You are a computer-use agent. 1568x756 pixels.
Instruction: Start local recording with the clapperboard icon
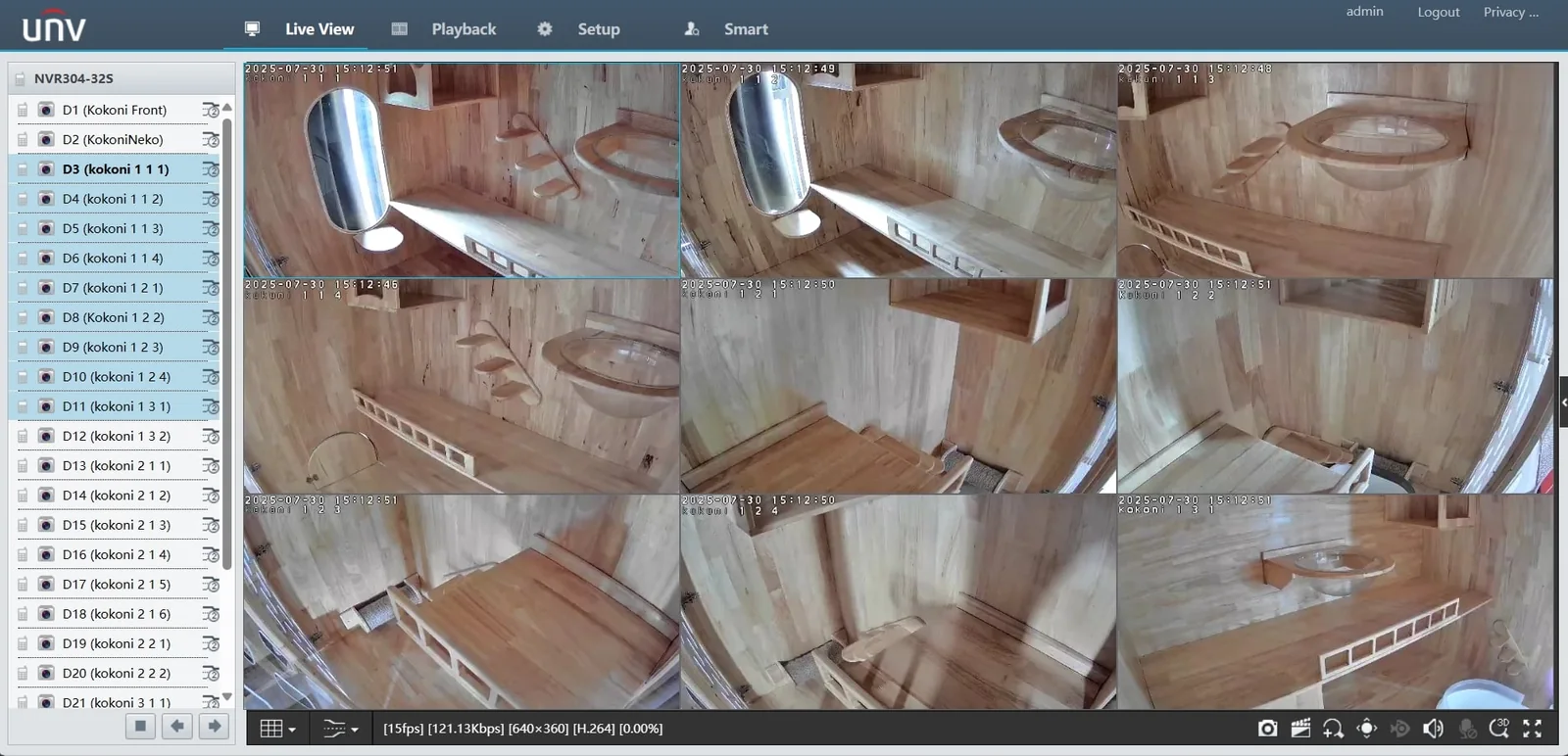pyautogui.click(x=1300, y=729)
